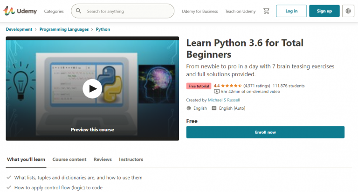This screenshot has height=192, width=358.
Task: Open the Teach on Udemy link
Action: point(240,11)
